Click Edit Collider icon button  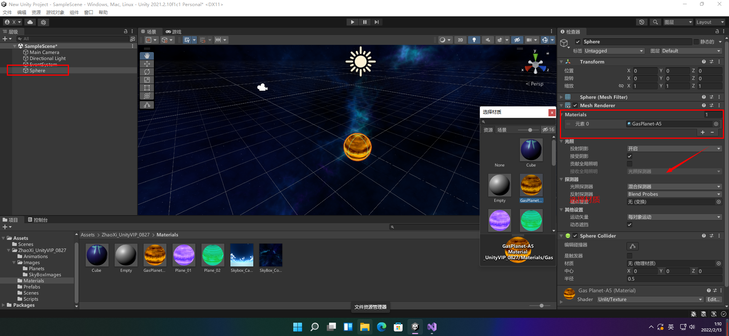click(x=633, y=246)
